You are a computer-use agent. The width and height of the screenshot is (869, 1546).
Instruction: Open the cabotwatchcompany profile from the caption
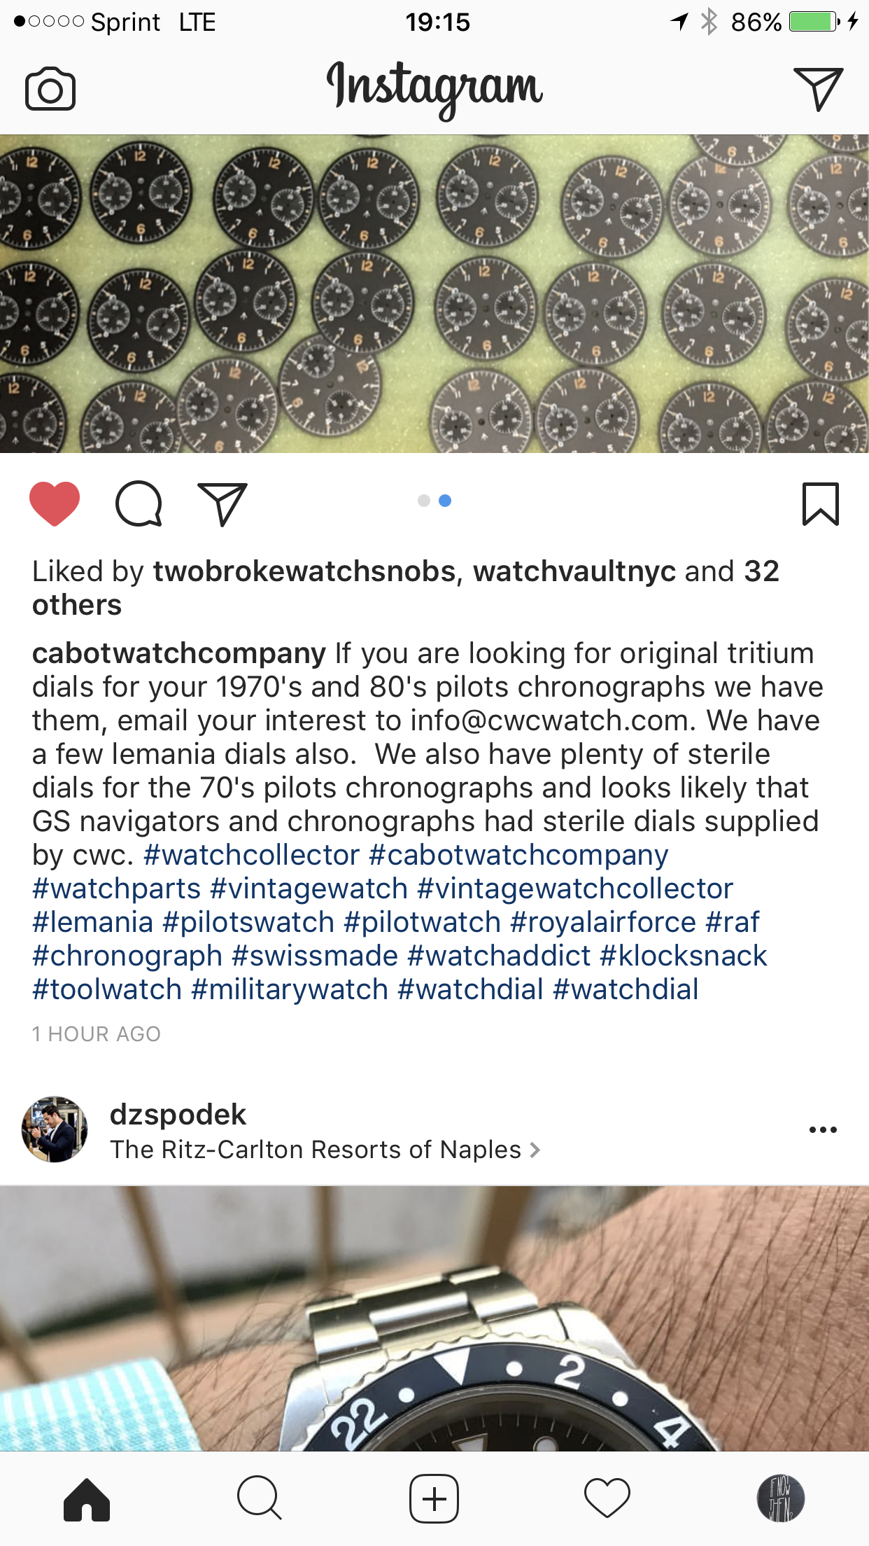(x=179, y=653)
